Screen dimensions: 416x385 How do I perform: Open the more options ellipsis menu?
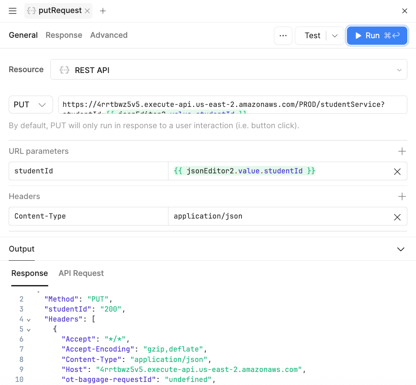283,35
